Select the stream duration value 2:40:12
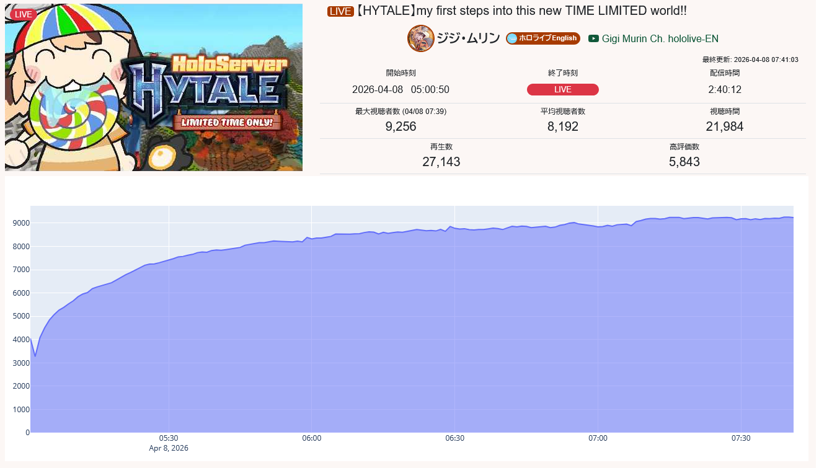Viewport: 819px width, 468px height. (725, 89)
